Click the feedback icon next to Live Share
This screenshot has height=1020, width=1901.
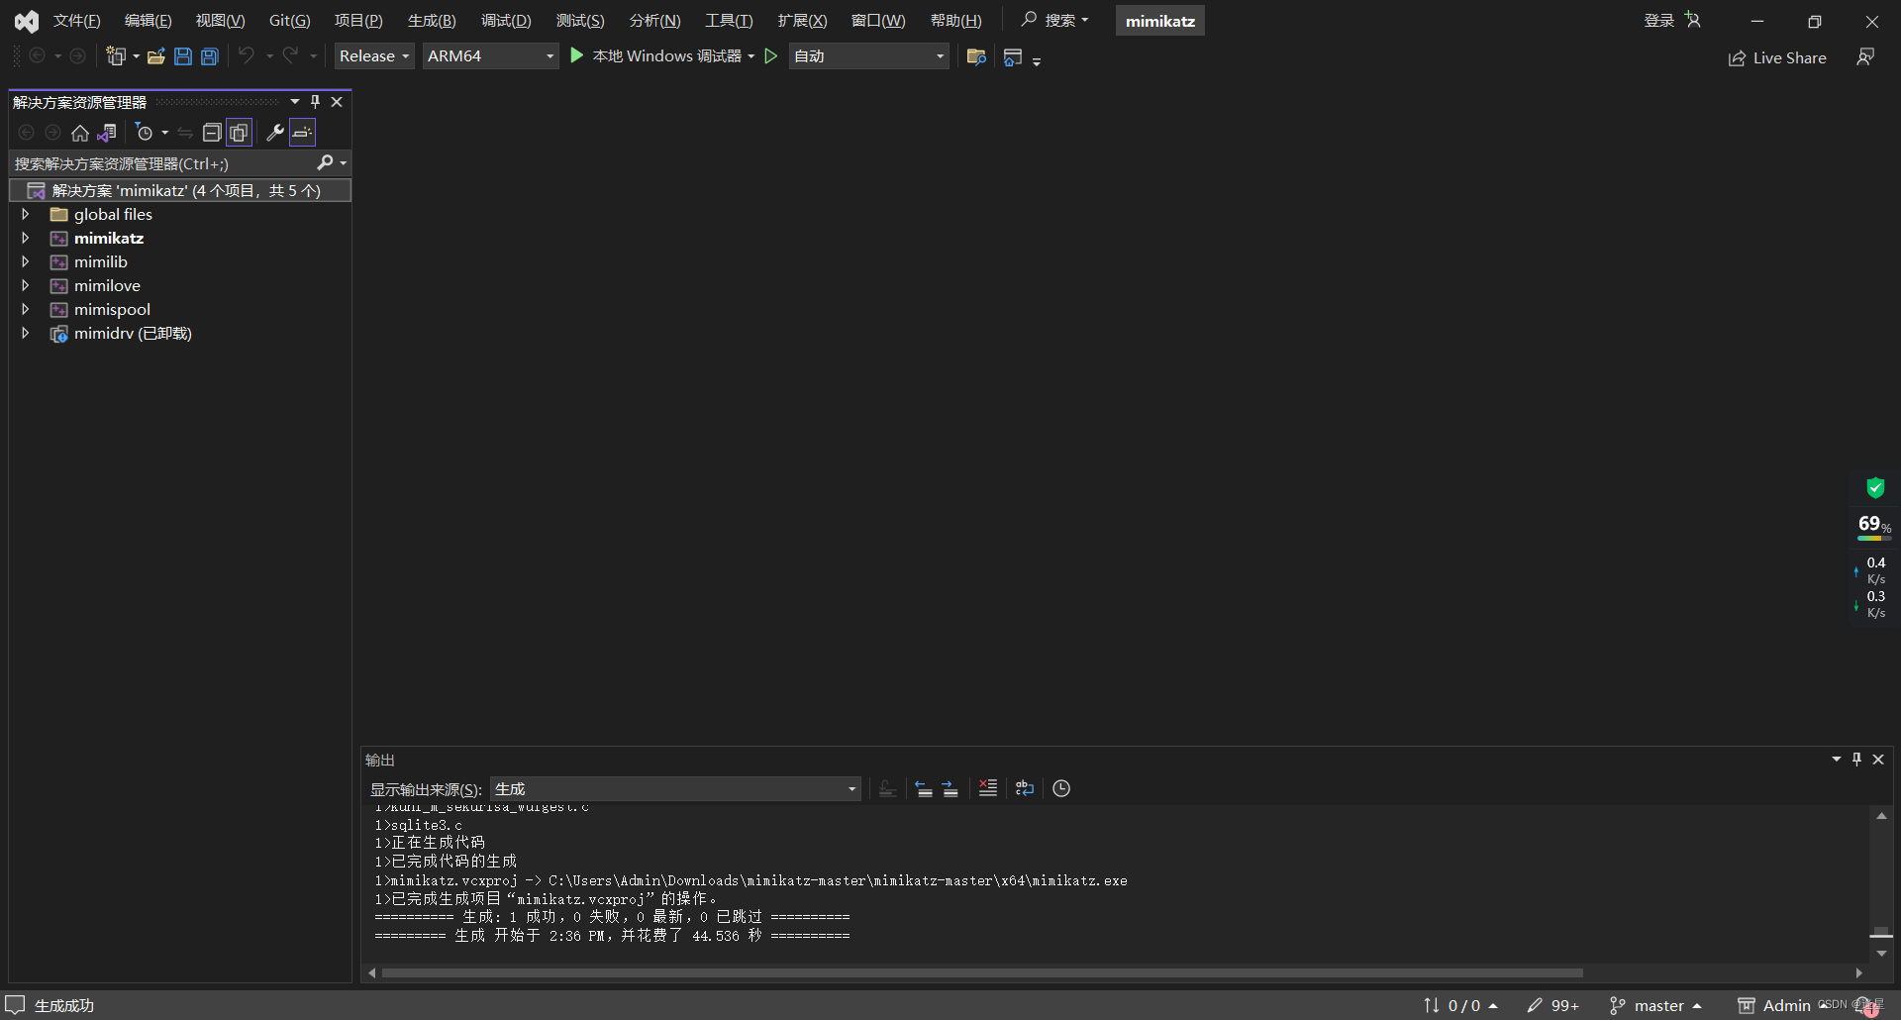[1865, 57]
